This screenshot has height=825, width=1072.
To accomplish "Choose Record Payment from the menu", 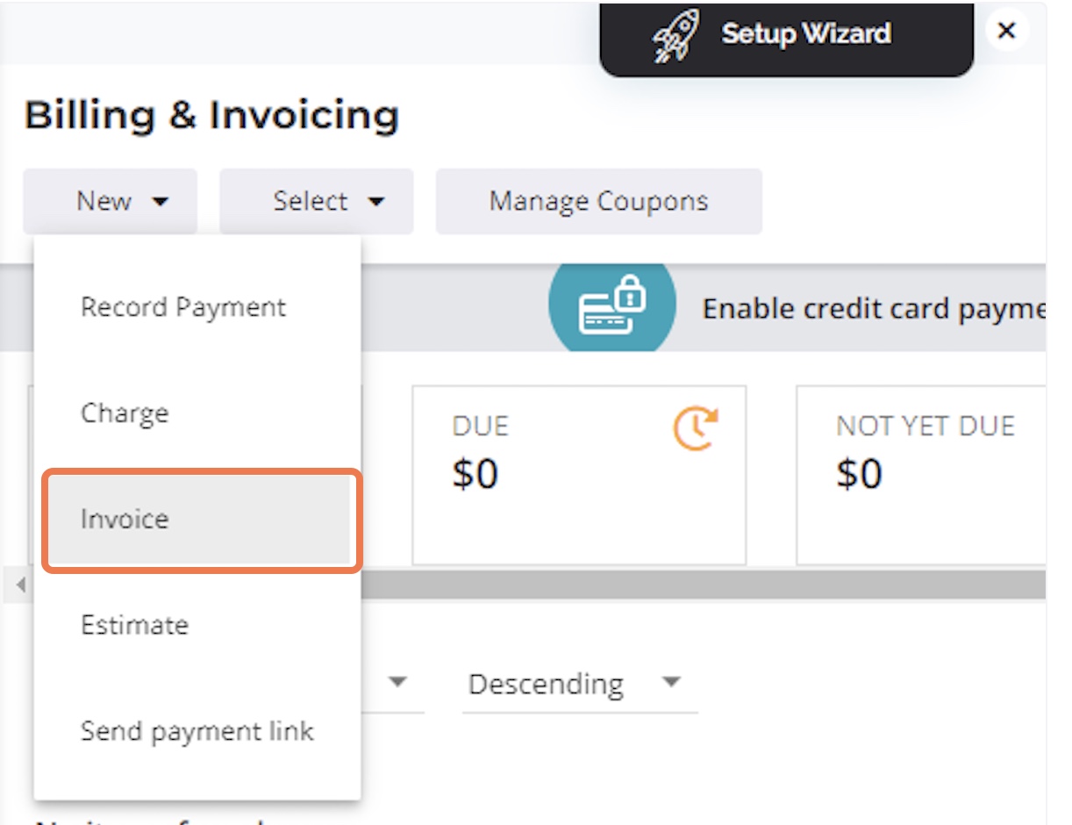I will coord(197,307).
